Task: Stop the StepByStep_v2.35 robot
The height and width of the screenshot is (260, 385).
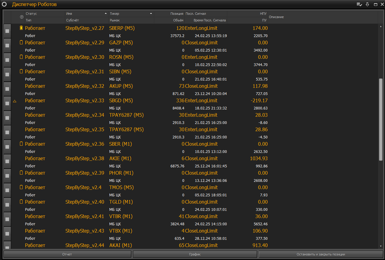Action: (x=7, y=132)
